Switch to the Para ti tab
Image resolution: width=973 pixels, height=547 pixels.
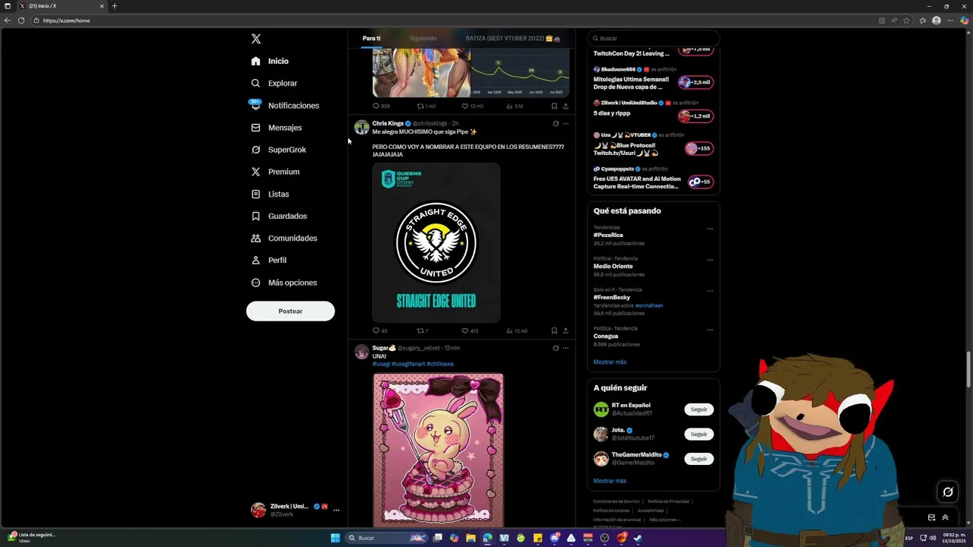pos(371,38)
